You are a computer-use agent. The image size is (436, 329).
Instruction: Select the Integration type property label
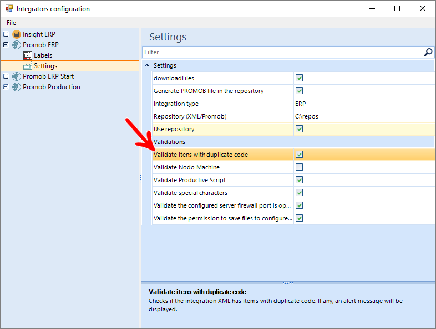click(x=176, y=104)
